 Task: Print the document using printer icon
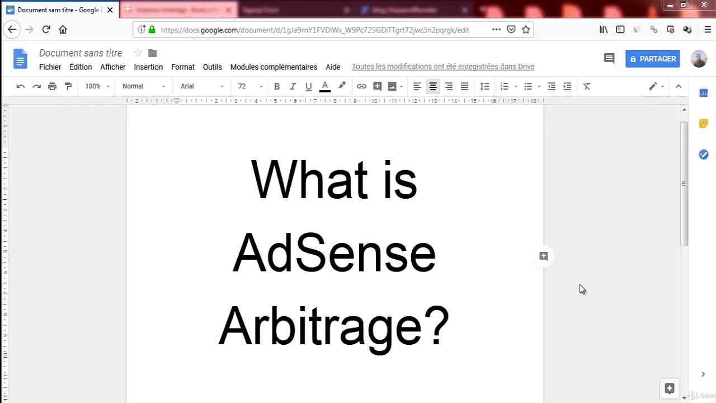pos(52,86)
